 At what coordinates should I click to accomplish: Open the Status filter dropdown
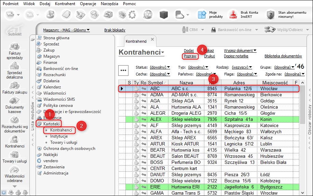click(159, 67)
